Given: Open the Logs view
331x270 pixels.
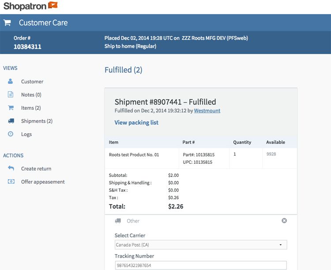Looking at the screenshot, I should click(26, 134).
